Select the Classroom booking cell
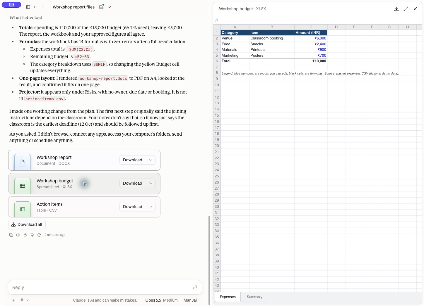This screenshot has width=424, height=306. coord(272,38)
